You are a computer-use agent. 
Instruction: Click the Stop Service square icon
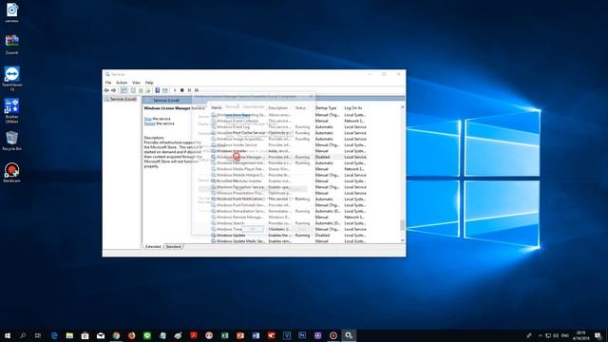(181, 90)
